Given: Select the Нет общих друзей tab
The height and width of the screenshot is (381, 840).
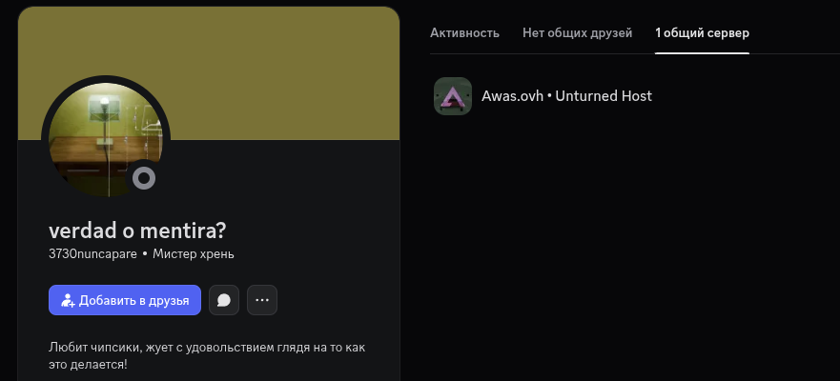Looking at the screenshot, I should click(x=577, y=33).
